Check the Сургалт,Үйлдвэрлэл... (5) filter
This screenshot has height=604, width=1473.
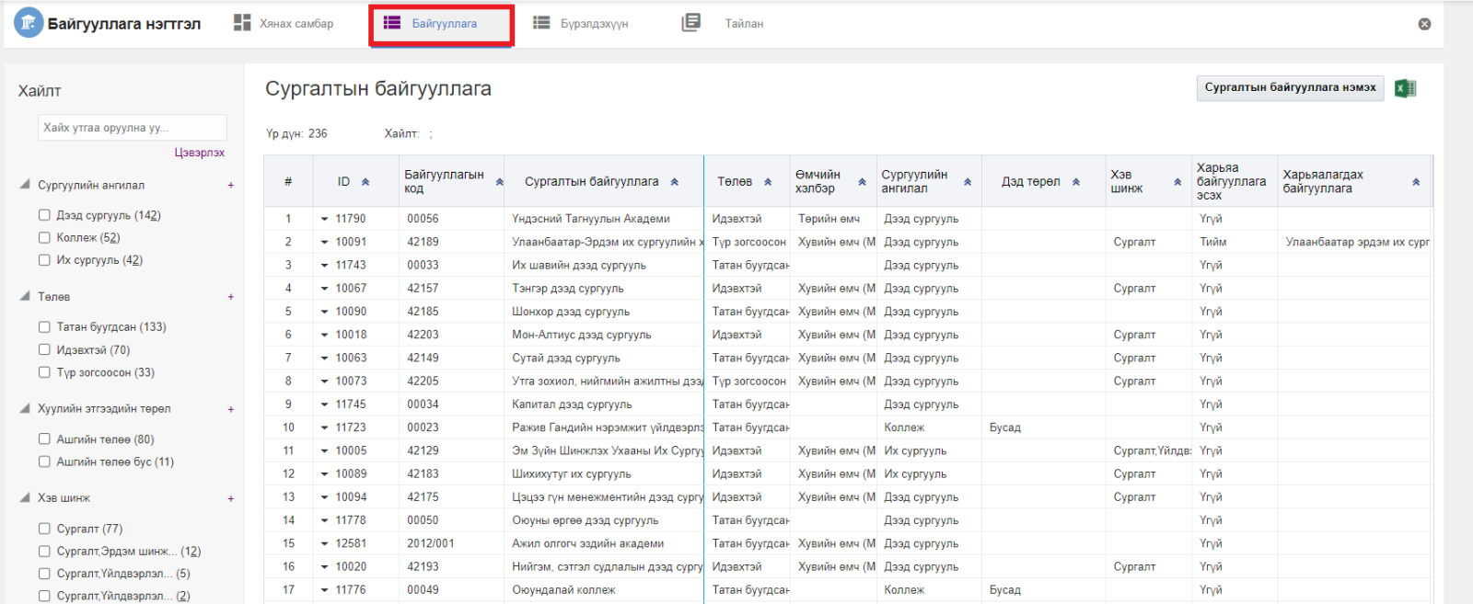coord(44,574)
